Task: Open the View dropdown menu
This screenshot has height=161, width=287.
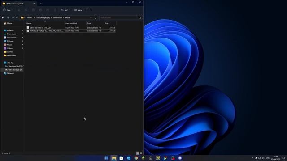Action: click(x=79, y=10)
